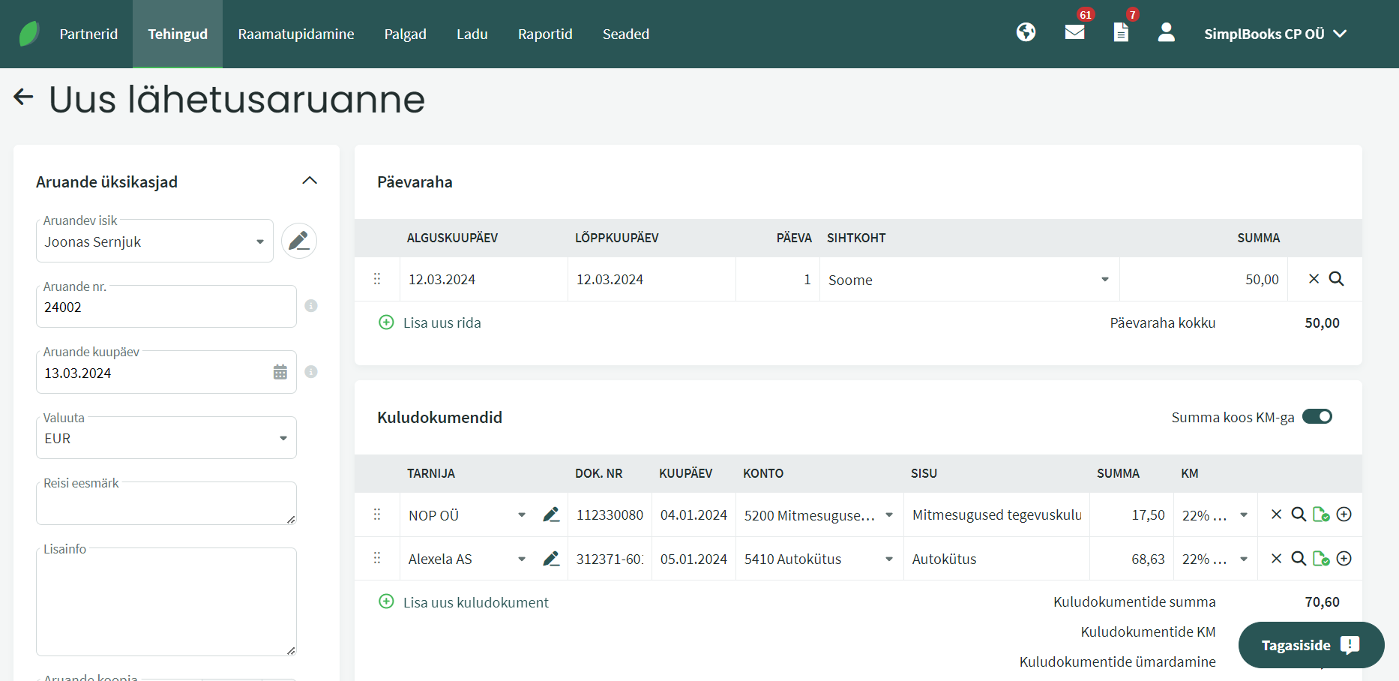
Task: Click drag handle of the NOP OÜ row
Action: pyautogui.click(x=377, y=514)
